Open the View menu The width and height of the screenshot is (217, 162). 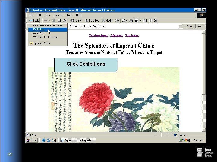[47, 15]
